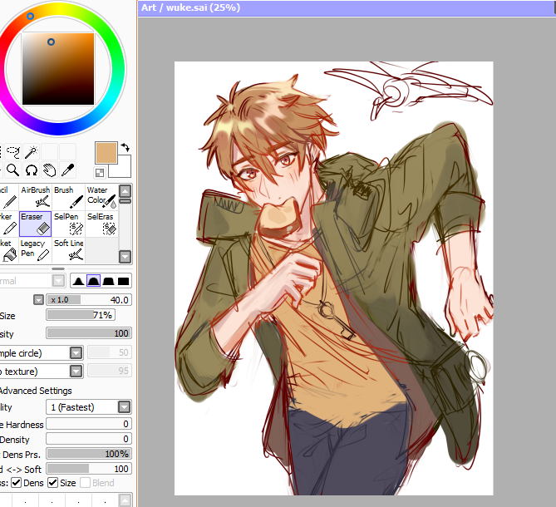
Task: Select the Eraser tool
Action: [x=36, y=224]
